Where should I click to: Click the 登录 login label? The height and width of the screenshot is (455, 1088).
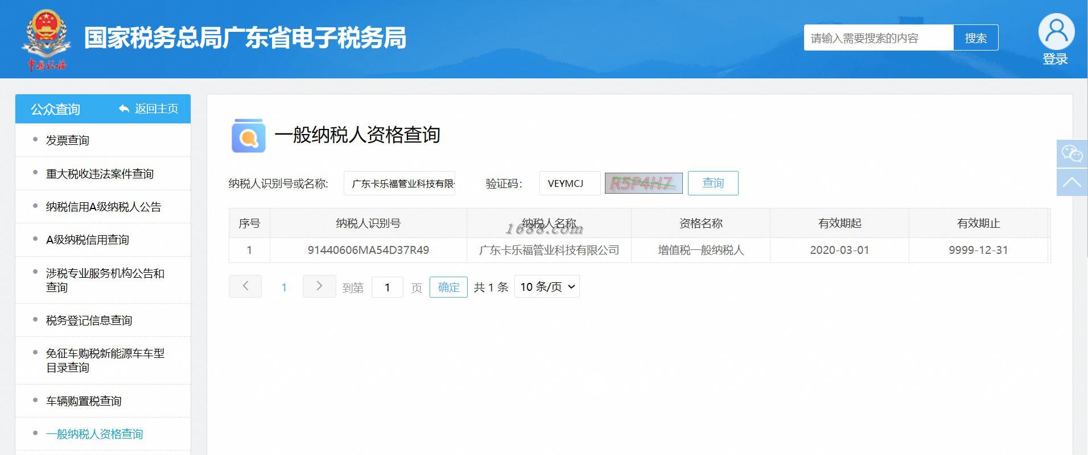pyautogui.click(x=1055, y=59)
